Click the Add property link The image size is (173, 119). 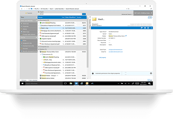pos(102,57)
